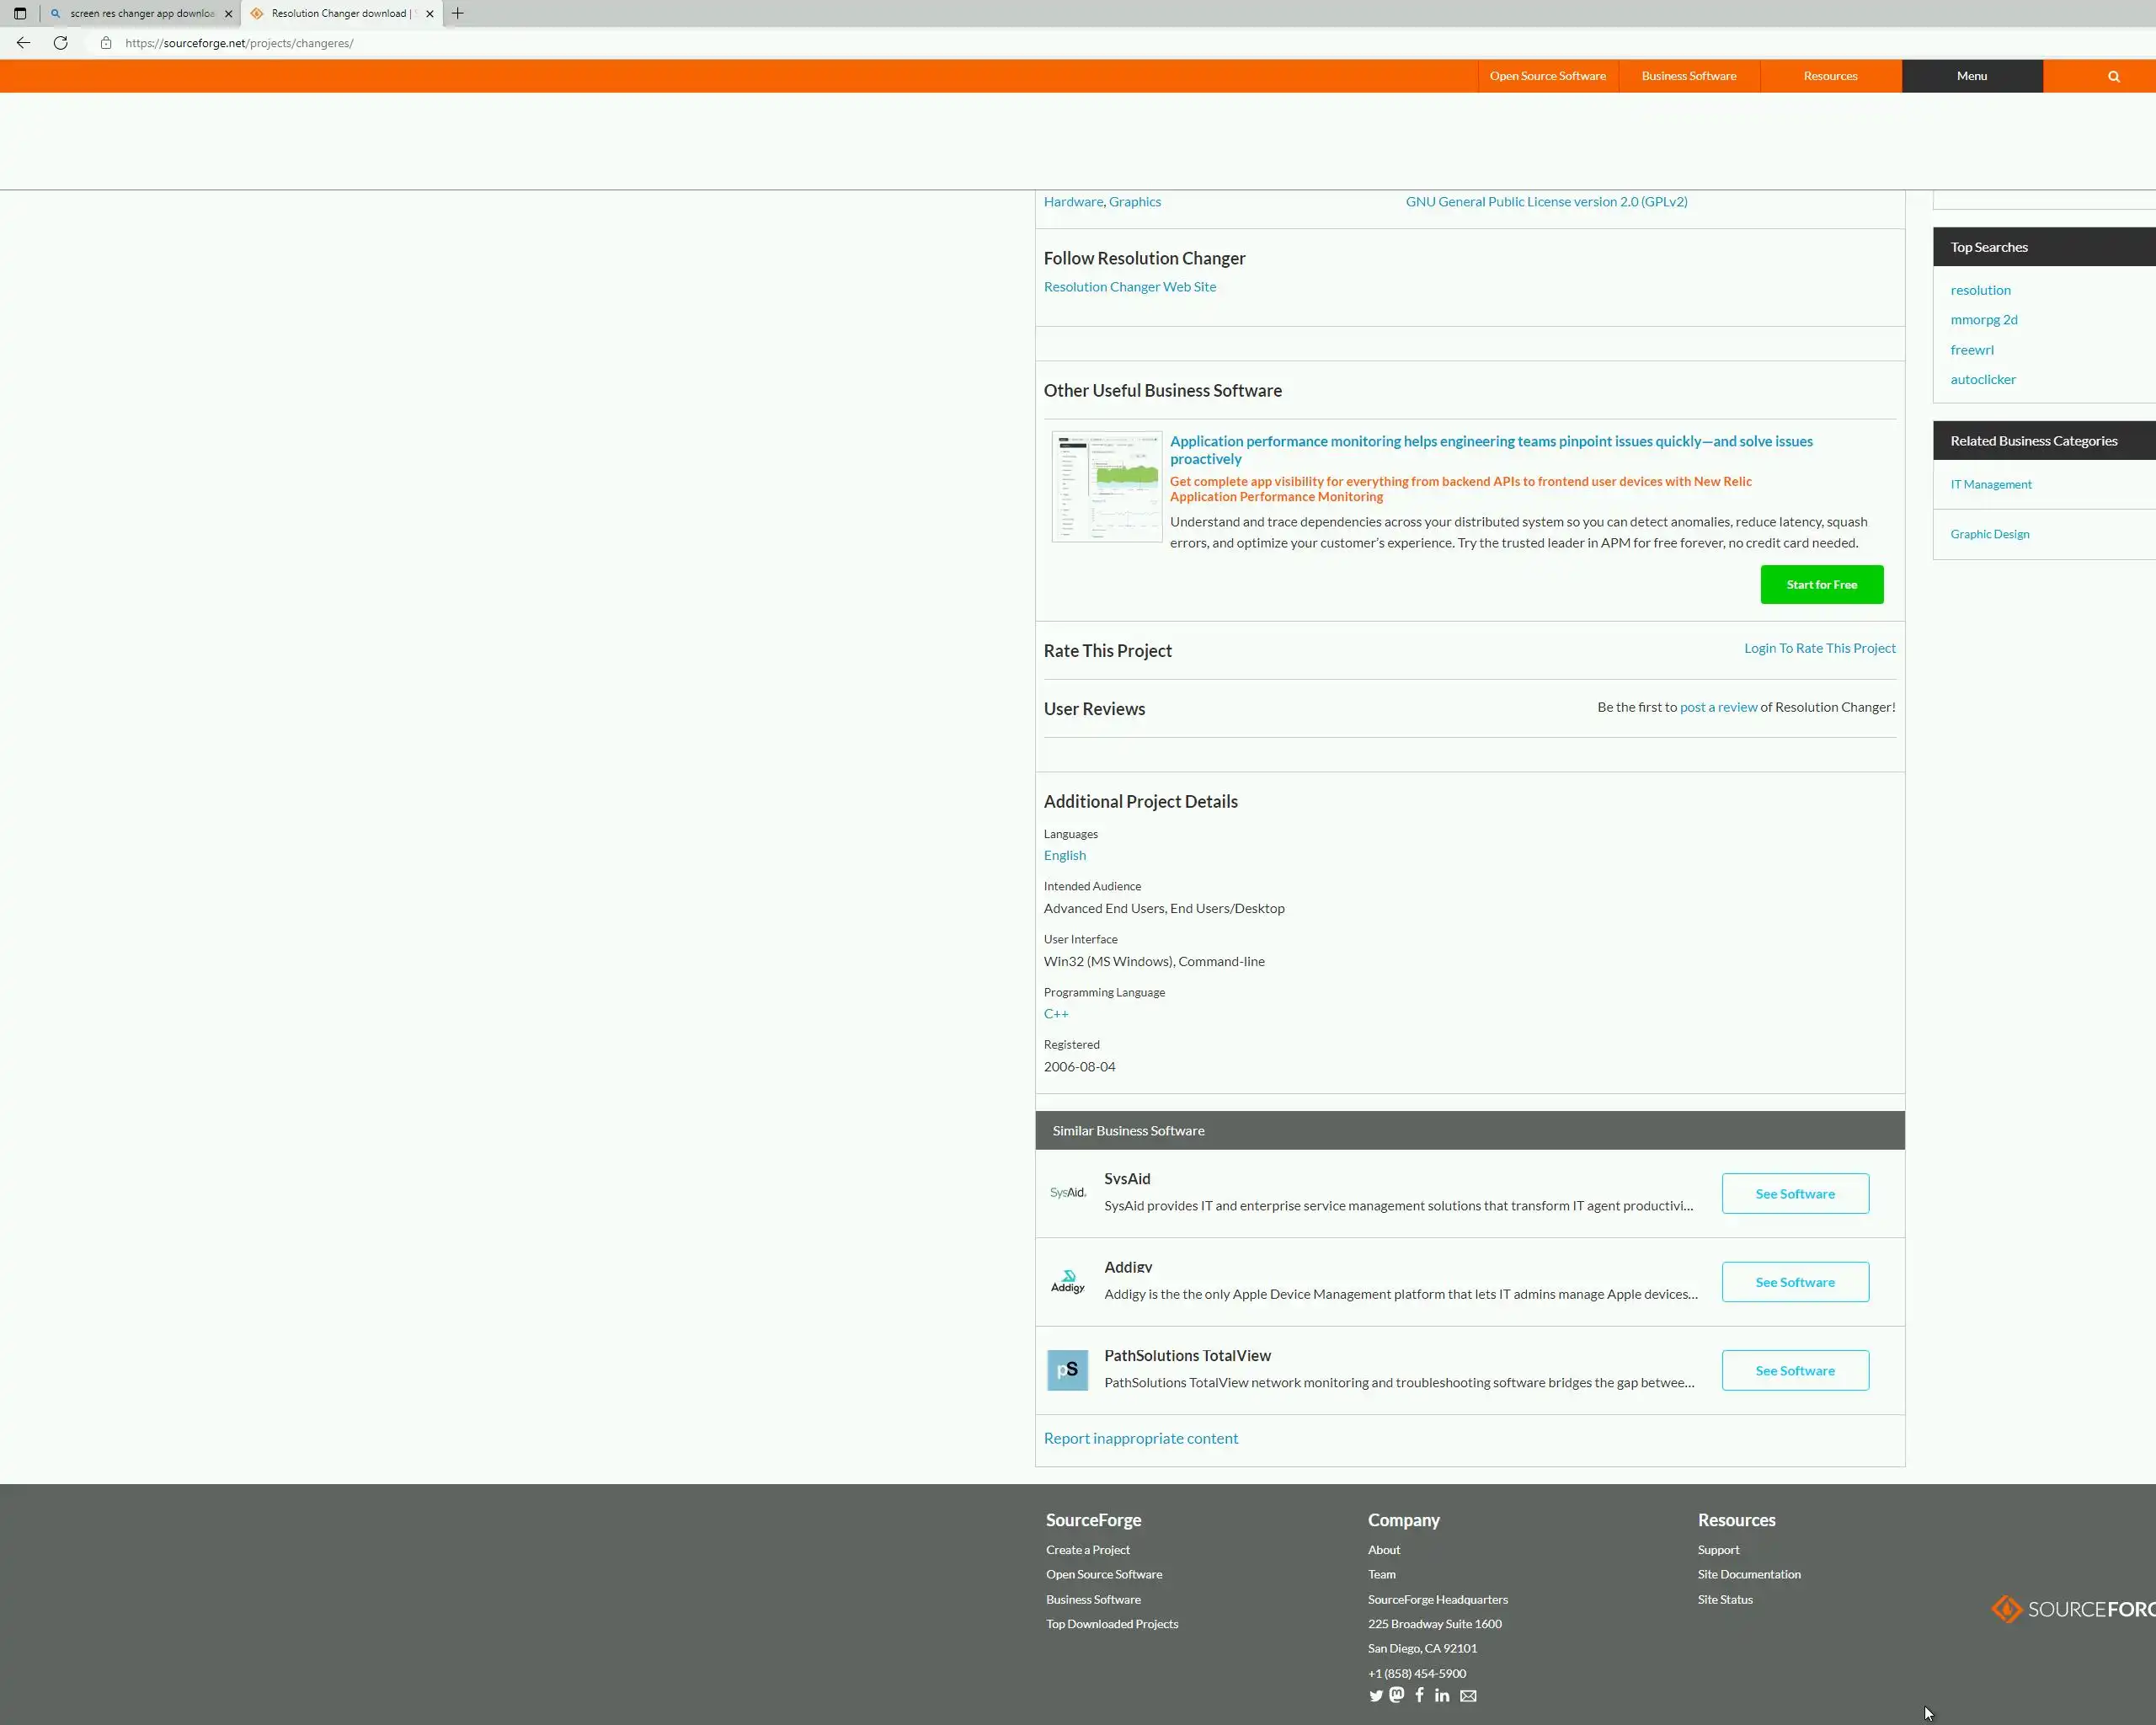2156x1725 pixels.
Task: Open the Mastodon social icon
Action: (1397, 1695)
